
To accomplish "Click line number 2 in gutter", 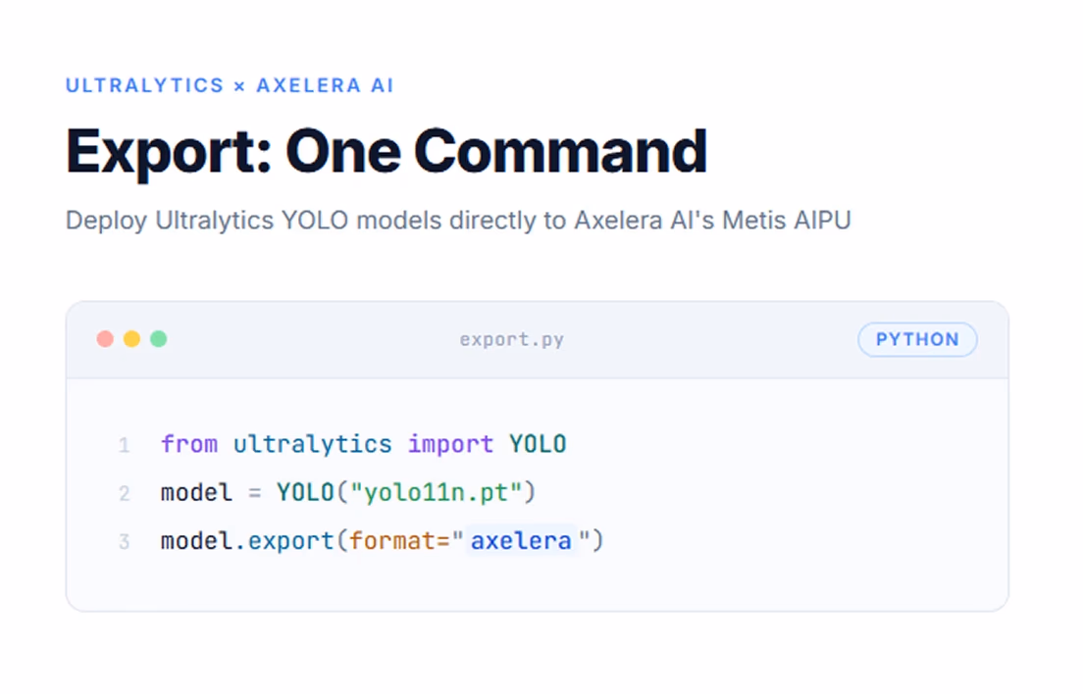I will [125, 493].
